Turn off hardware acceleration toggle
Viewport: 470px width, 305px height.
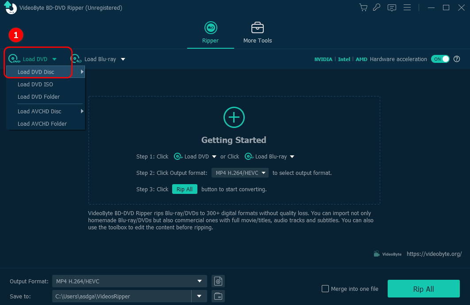pyautogui.click(x=440, y=59)
